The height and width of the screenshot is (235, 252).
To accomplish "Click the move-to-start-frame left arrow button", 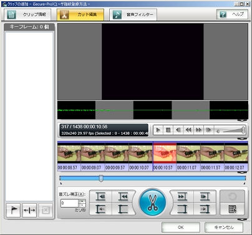I will 100,209.
